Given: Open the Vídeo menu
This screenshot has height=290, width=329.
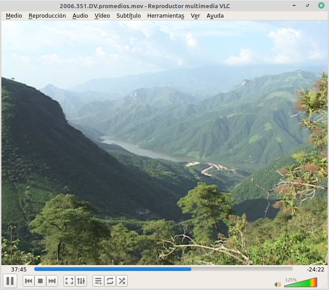Looking at the screenshot, I should pyautogui.click(x=102, y=16).
